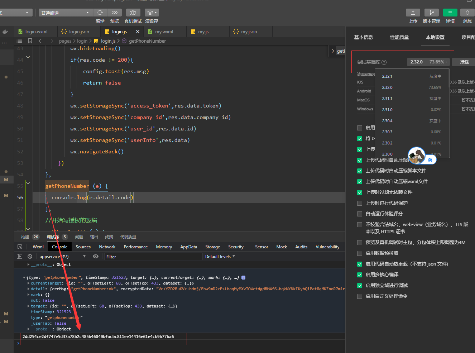Switch to the Network devtools tab
This screenshot has width=475, height=353.
107,247
